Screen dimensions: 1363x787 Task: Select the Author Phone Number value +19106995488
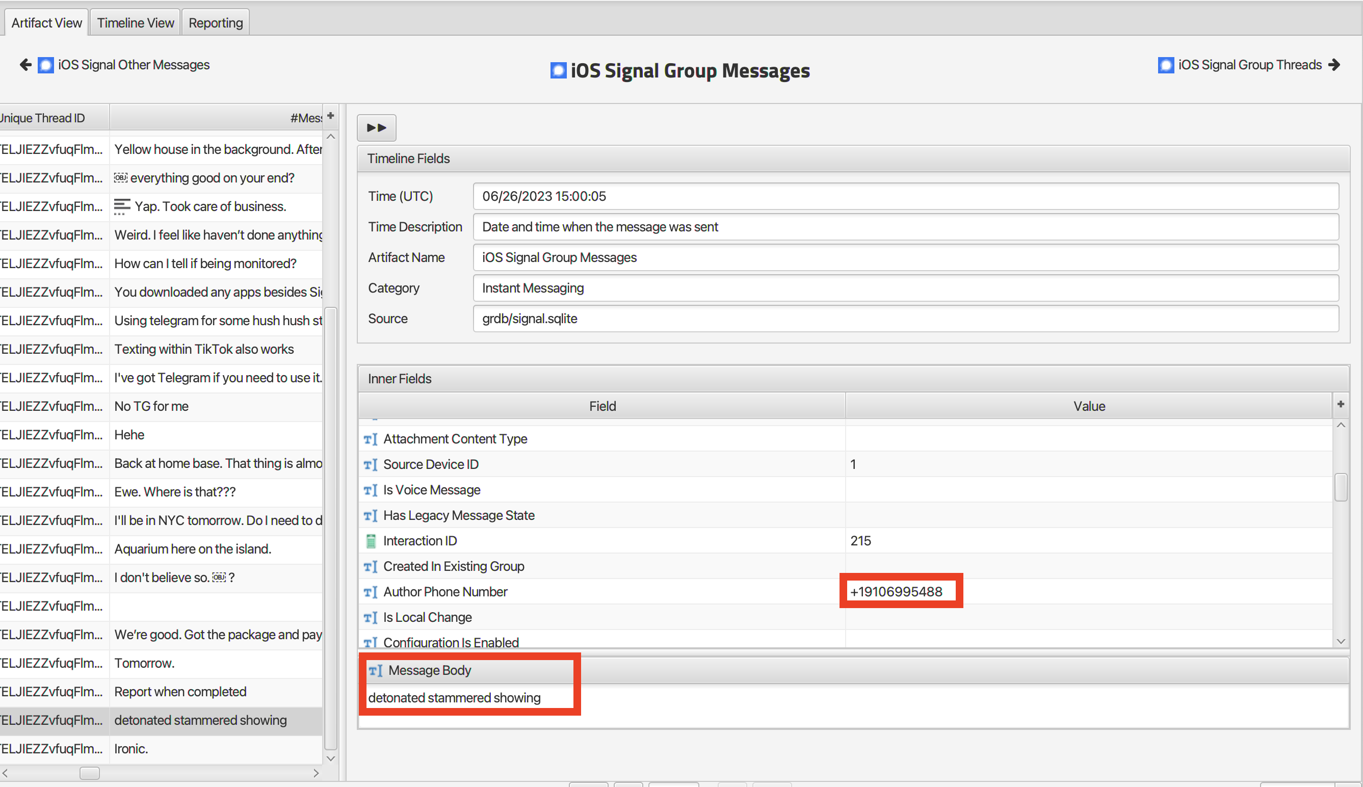(896, 591)
